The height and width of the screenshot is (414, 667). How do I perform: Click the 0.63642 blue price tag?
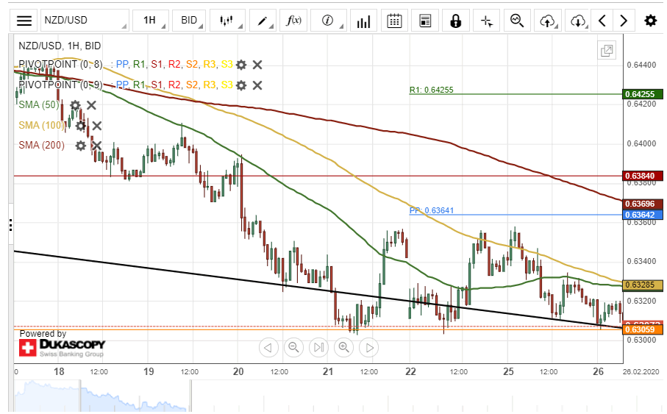point(642,215)
